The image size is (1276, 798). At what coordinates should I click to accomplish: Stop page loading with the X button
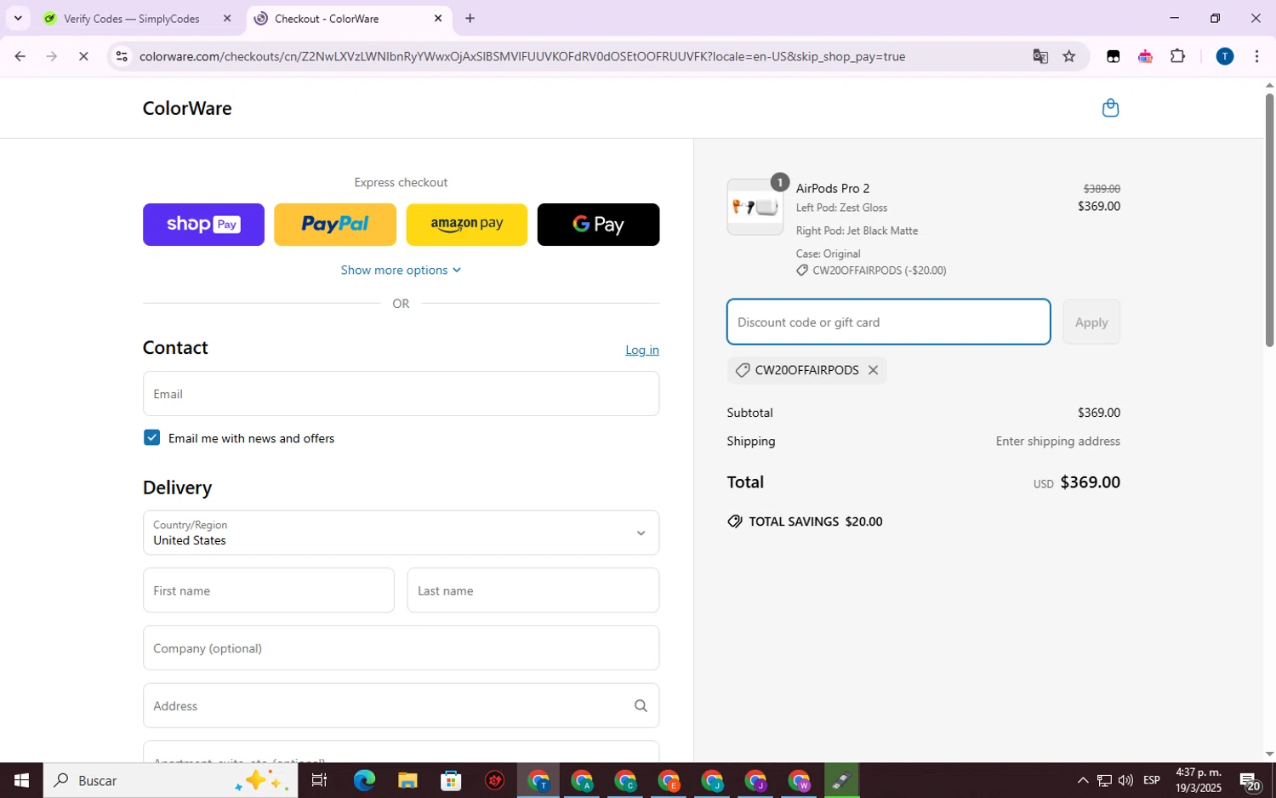click(x=83, y=56)
